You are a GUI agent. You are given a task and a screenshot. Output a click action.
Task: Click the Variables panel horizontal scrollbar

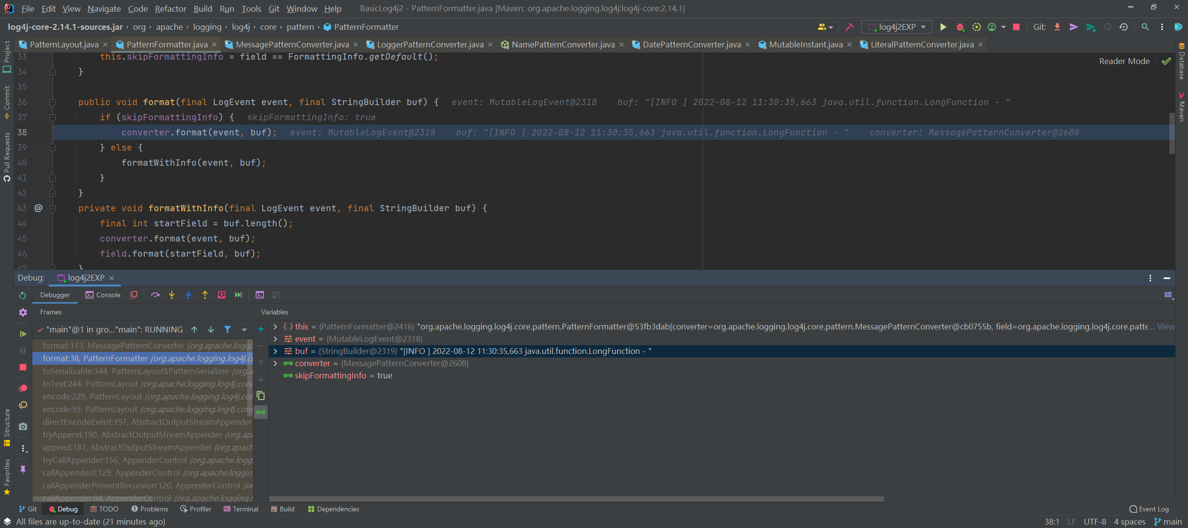(576, 499)
